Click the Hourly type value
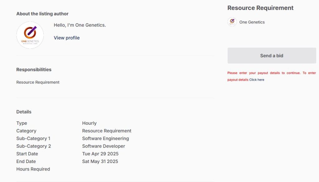This screenshot has width=319, height=182. 89,123
